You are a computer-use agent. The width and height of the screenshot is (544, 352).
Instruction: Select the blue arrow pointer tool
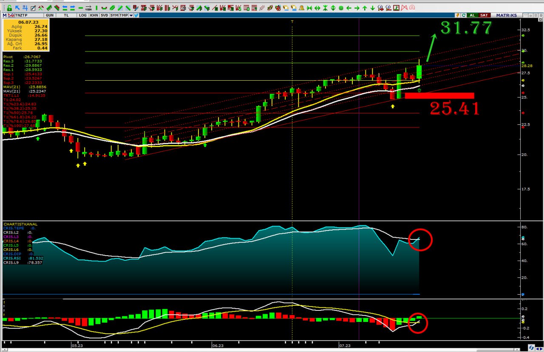pos(17,8)
